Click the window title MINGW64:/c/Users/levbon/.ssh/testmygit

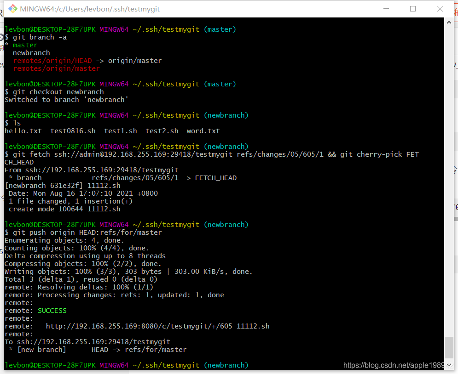[x=90, y=9]
